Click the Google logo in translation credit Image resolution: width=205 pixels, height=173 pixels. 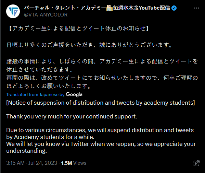(74, 94)
